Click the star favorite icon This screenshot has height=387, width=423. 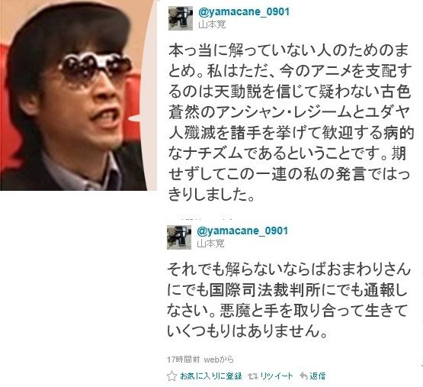171,376
